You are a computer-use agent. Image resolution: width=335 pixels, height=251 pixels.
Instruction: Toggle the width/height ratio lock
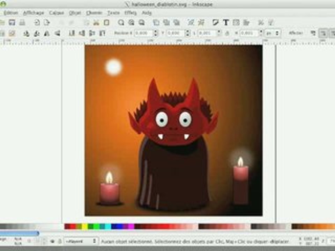(227, 33)
